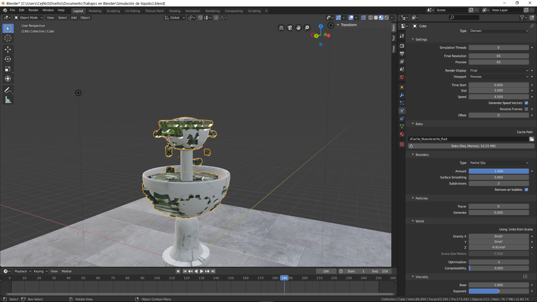Collapse the Bake panel section

419,124
